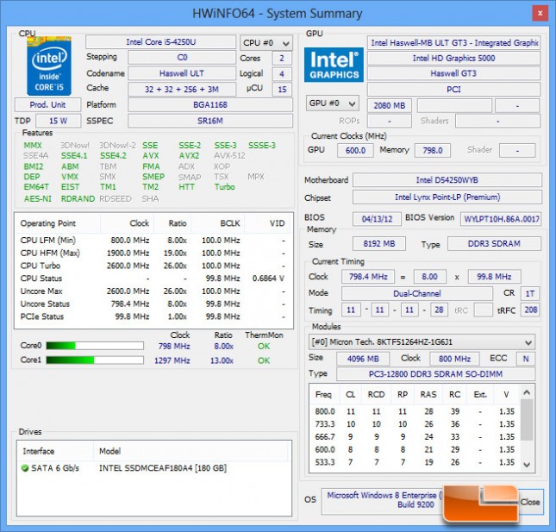Click the CR value 1T
This screenshot has width=556, height=532.
coord(530,294)
